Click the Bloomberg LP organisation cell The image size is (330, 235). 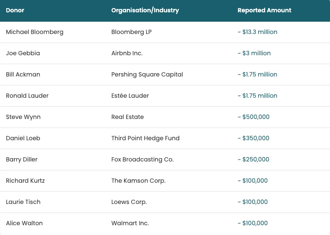[131, 32]
